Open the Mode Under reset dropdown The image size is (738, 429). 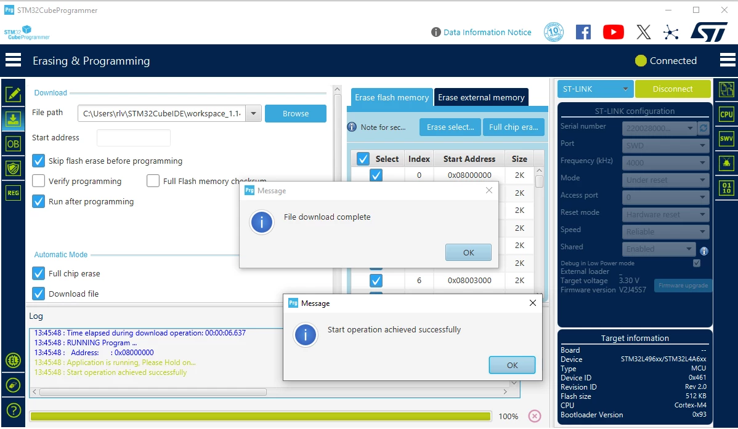pos(665,180)
